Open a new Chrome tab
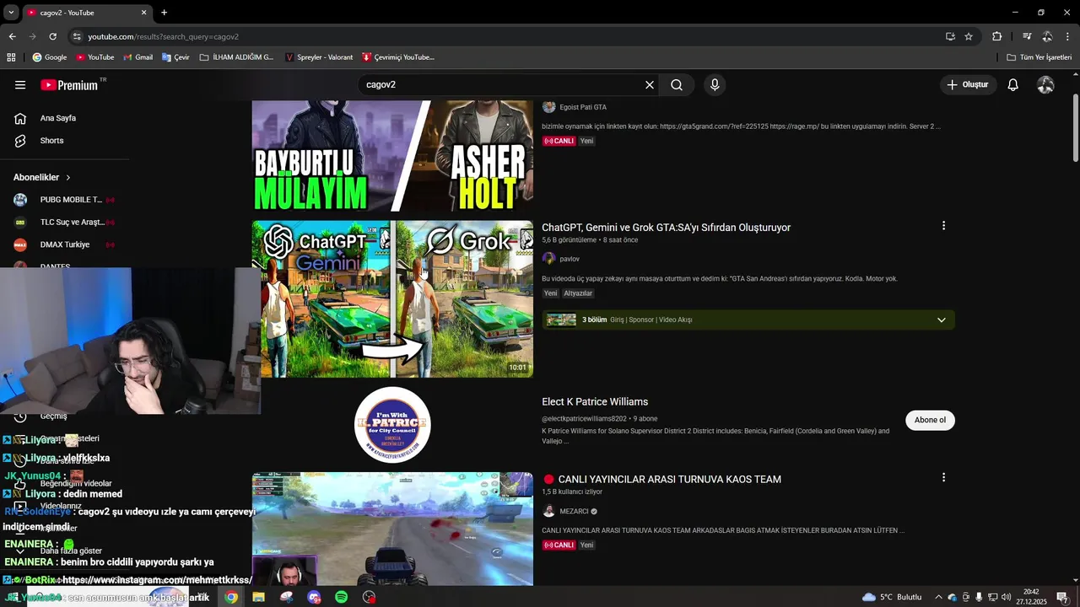Image resolution: width=1080 pixels, height=607 pixels. point(164,13)
